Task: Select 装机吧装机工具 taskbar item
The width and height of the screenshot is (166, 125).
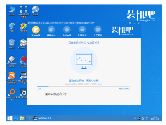Action: tap(42, 118)
